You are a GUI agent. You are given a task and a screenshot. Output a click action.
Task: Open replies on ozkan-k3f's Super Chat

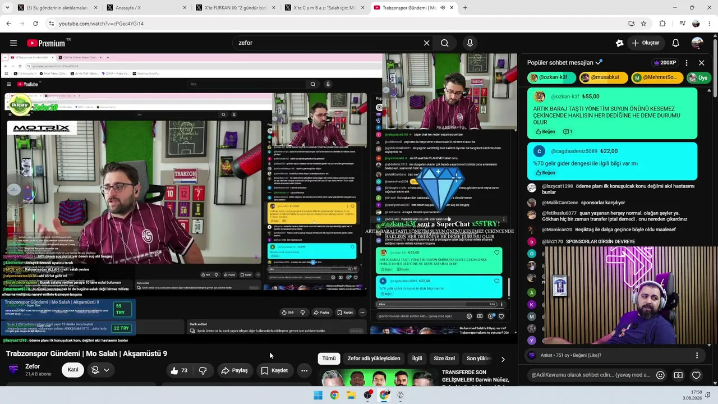(x=568, y=132)
